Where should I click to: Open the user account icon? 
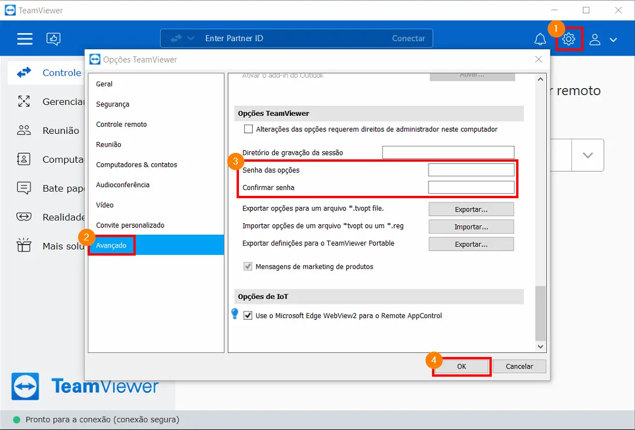[594, 39]
